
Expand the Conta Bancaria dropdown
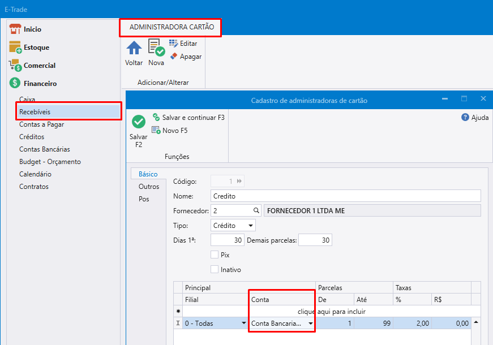pyautogui.click(x=310, y=324)
